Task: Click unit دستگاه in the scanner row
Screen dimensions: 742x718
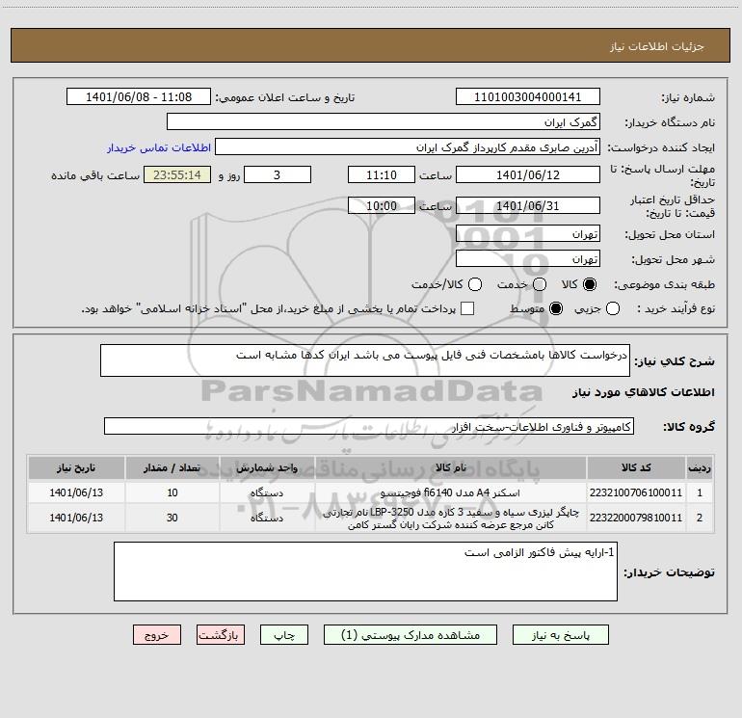Action: point(267,492)
